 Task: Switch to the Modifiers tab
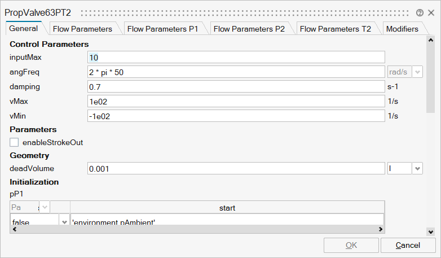click(402, 29)
